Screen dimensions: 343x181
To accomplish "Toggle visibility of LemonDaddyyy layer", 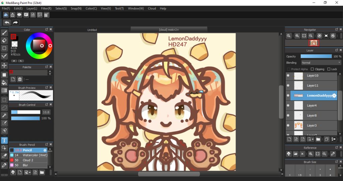I will 288,96.
